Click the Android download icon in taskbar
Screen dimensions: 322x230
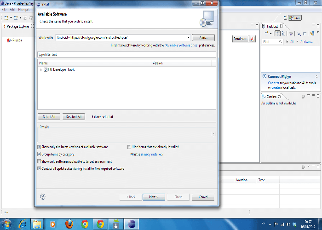(x=116, y=224)
